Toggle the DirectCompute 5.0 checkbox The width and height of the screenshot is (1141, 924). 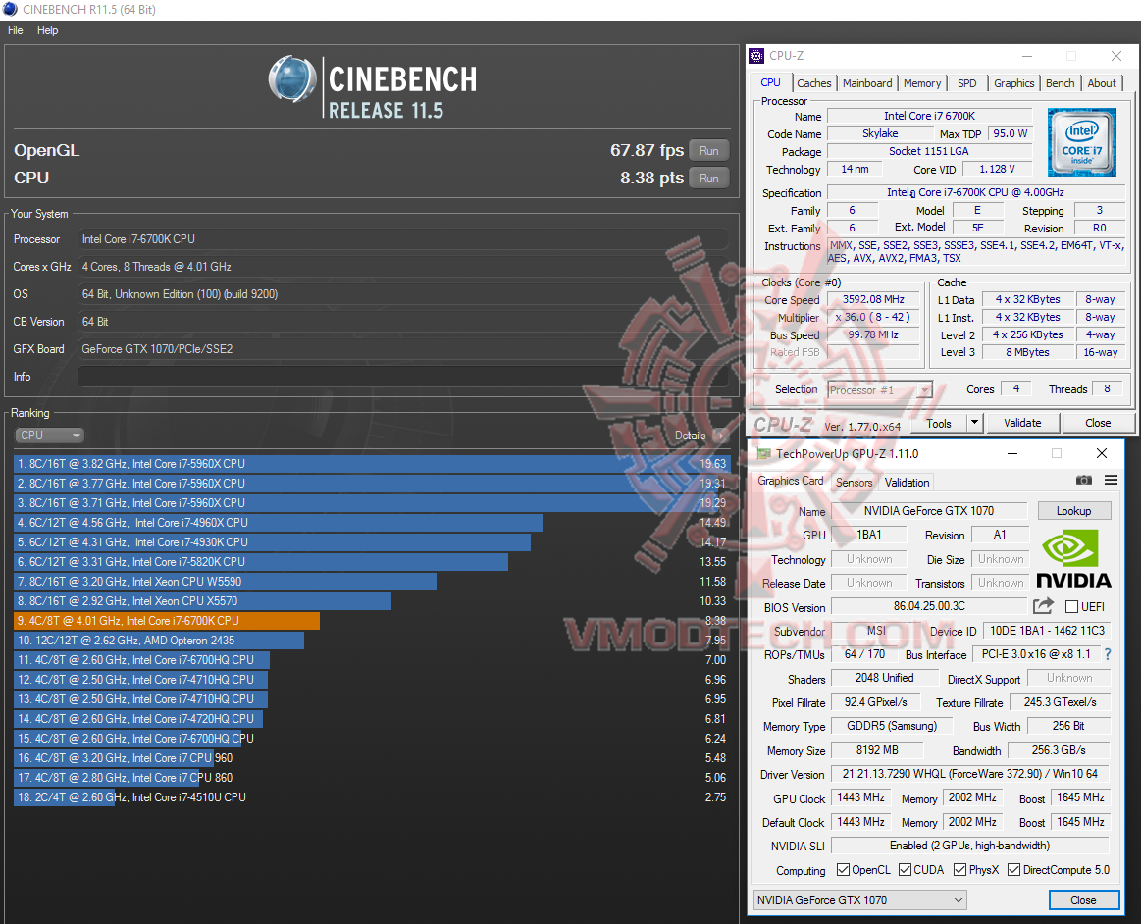[1013, 869]
